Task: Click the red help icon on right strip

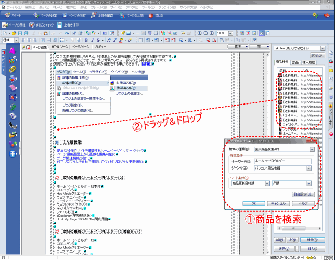Action: (331, 134)
